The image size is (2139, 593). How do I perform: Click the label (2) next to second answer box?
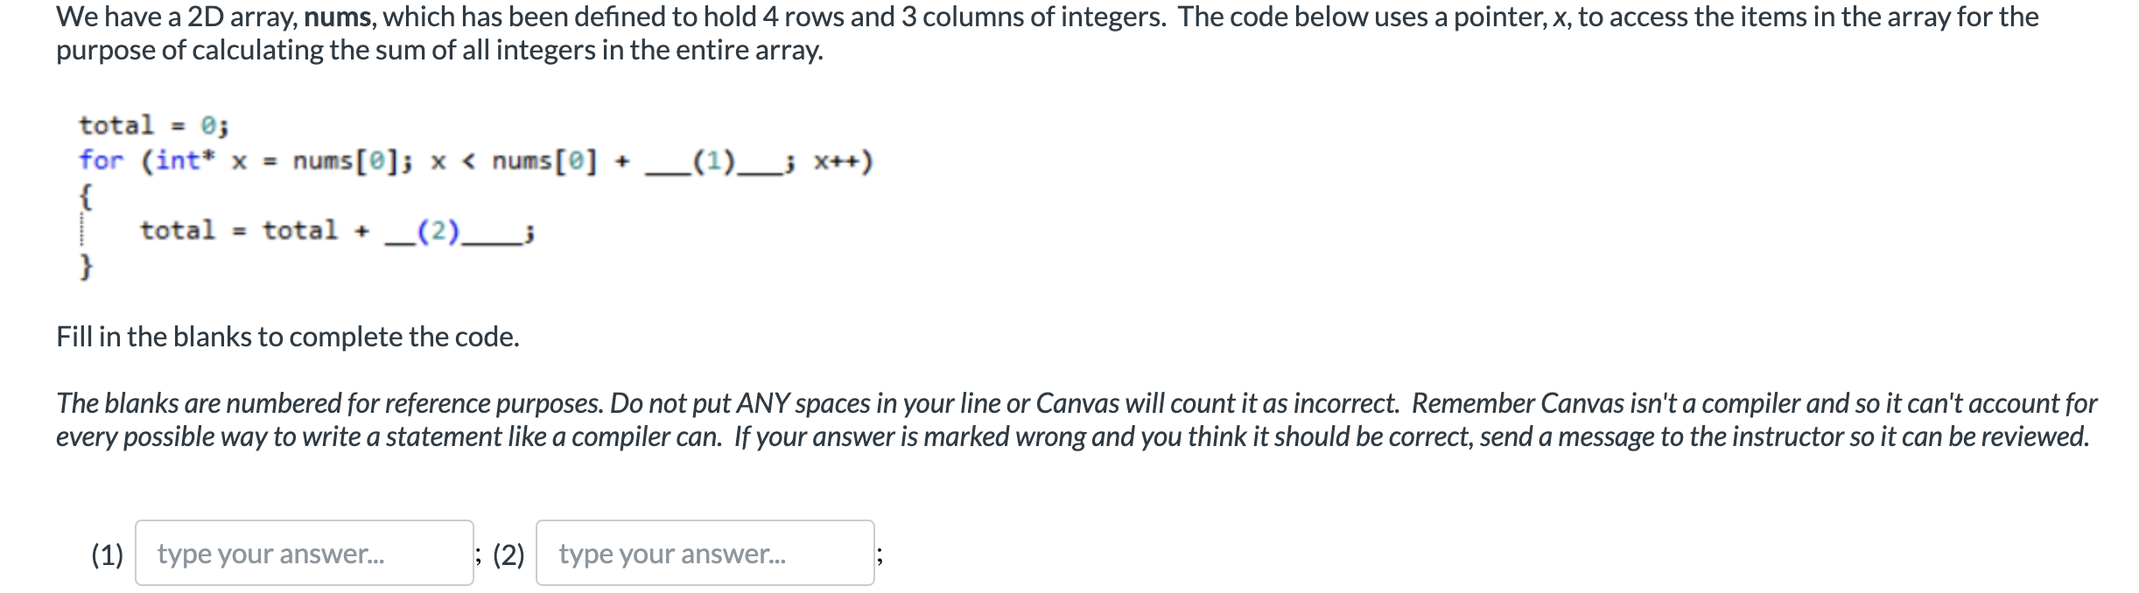(x=510, y=552)
